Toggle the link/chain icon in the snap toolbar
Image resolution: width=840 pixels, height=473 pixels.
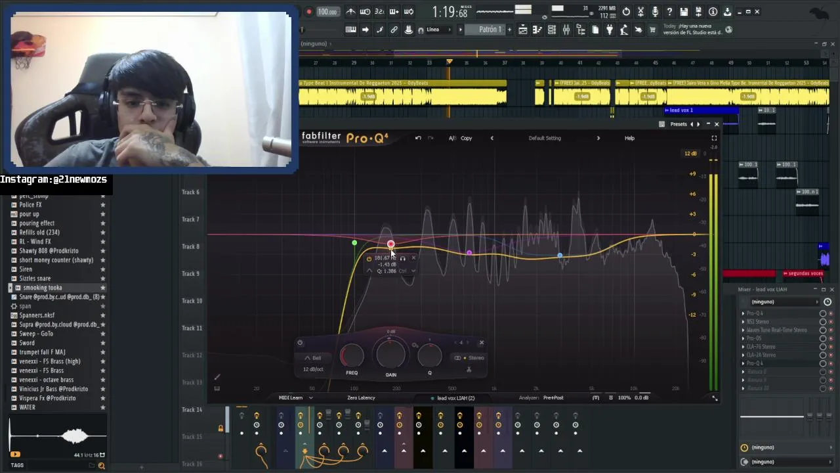[x=394, y=30]
